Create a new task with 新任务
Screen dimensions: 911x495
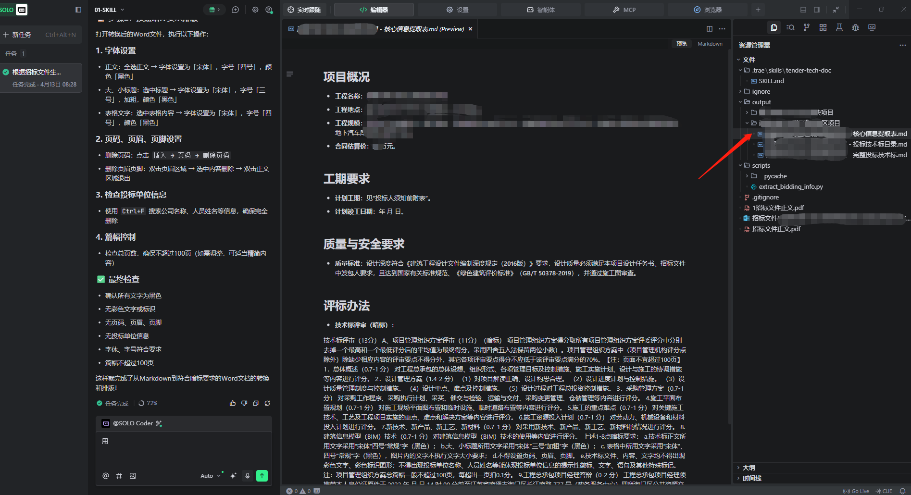pos(22,35)
